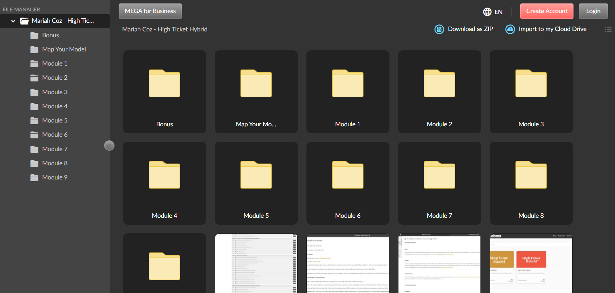Open the Module 8 folder tile
The image size is (615, 293).
531,183
